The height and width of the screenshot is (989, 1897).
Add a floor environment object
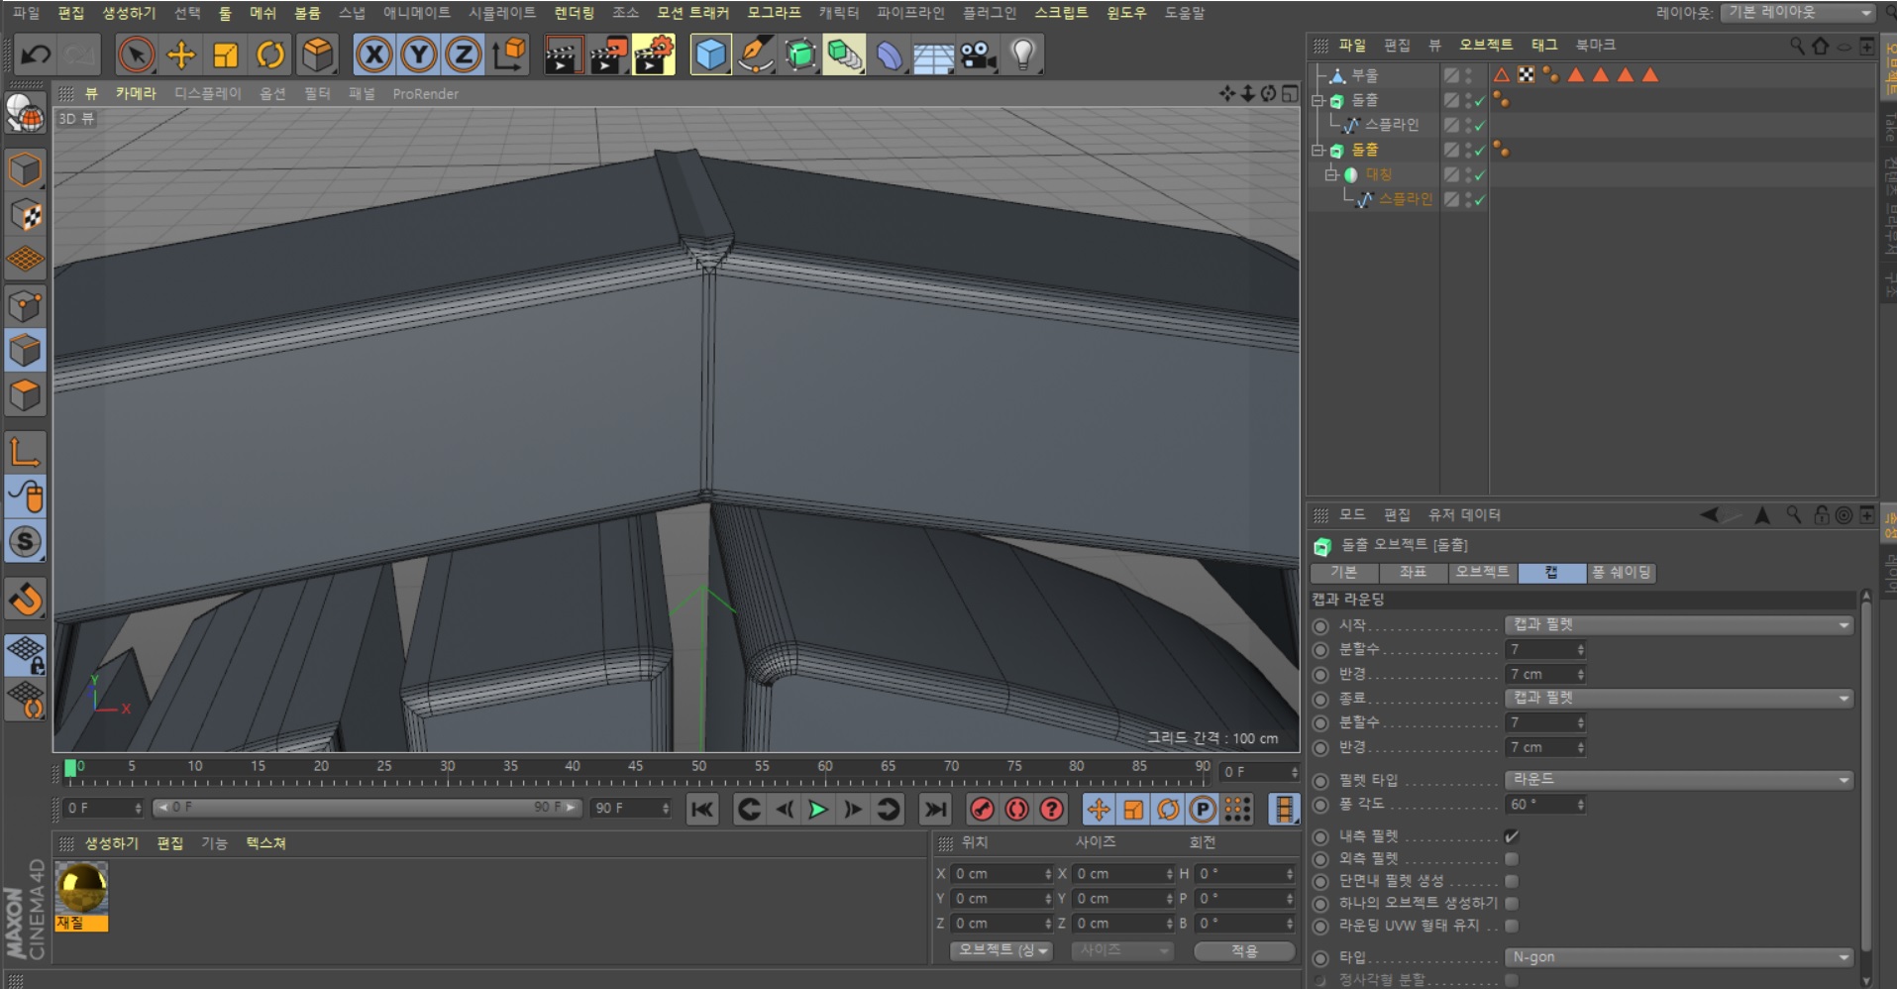933,55
